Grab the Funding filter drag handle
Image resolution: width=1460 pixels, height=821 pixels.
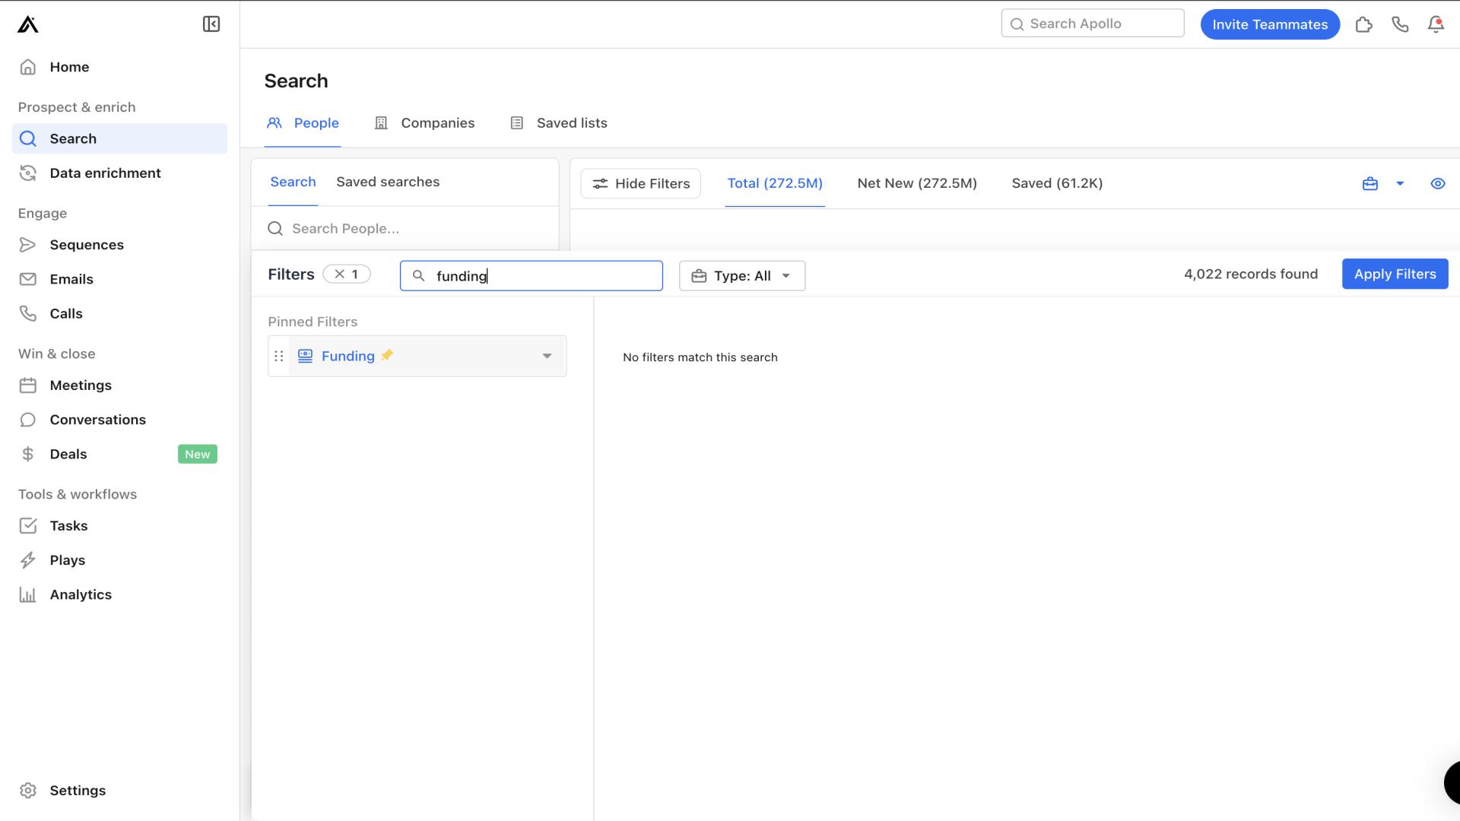coord(279,357)
